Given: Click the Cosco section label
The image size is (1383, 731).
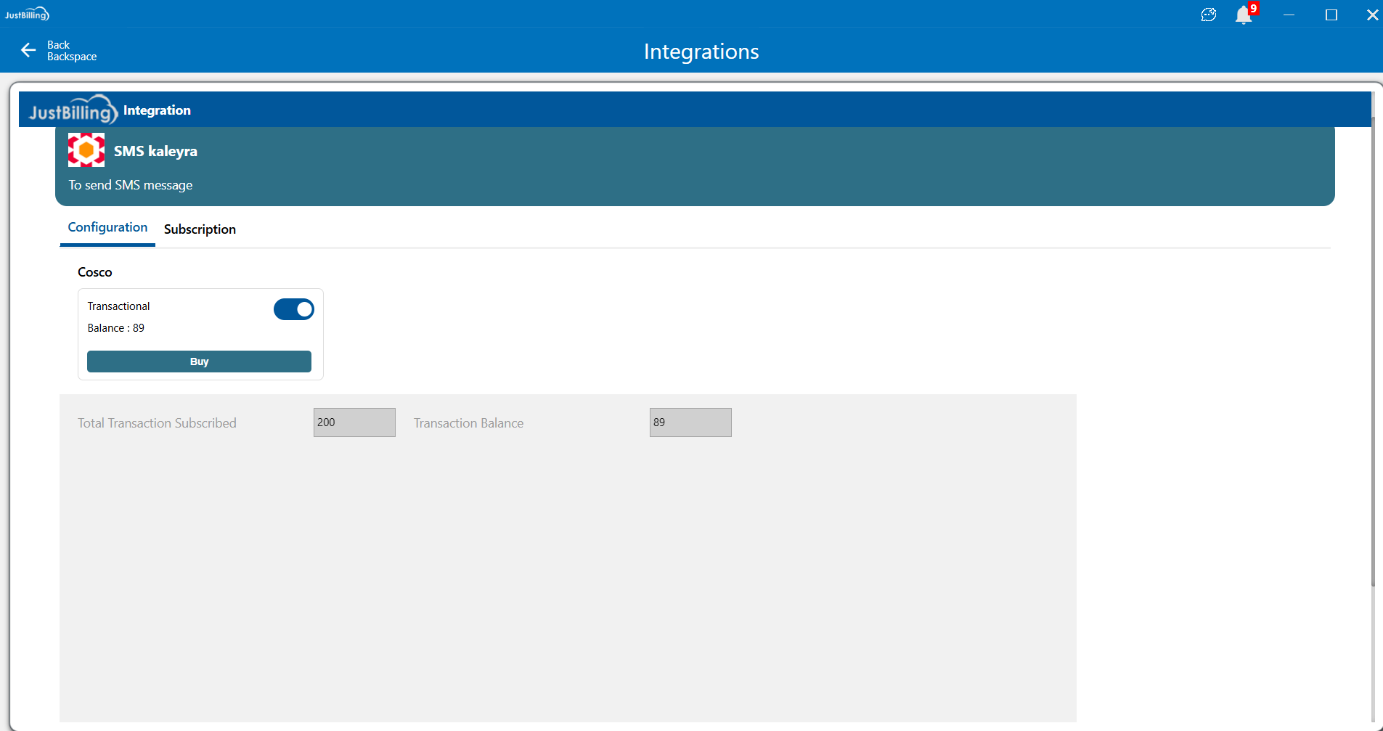Looking at the screenshot, I should point(95,272).
